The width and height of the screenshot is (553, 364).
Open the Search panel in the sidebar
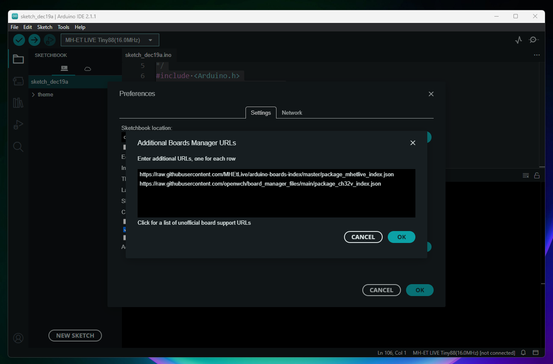18,147
